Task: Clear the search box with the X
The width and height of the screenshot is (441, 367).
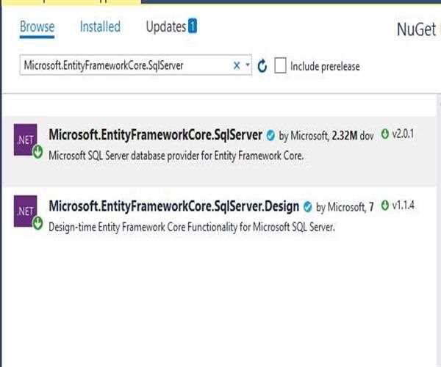Action: click(x=237, y=65)
